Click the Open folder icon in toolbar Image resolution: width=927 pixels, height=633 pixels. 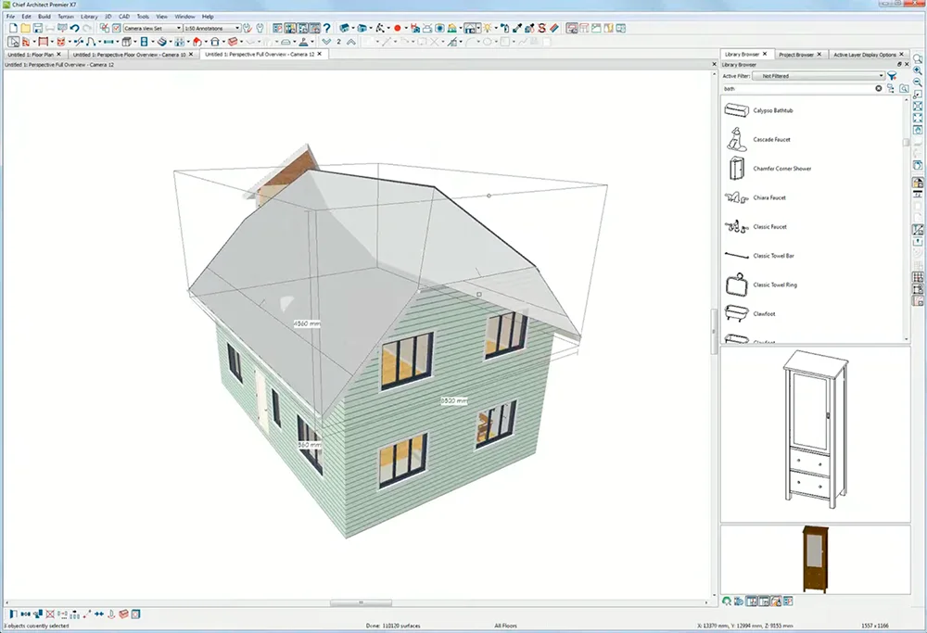click(24, 29)
